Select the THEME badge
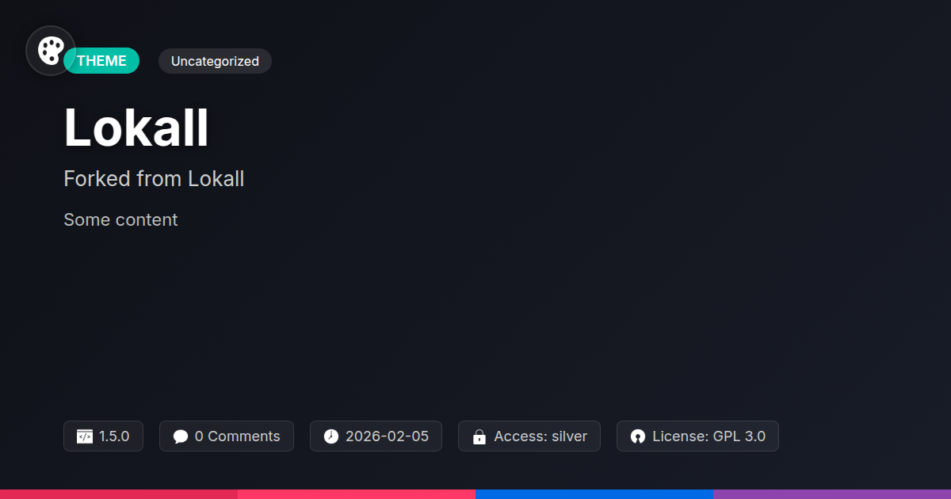Image resolution: width=951 pixels, height=499 pixels. click(101, 61)
